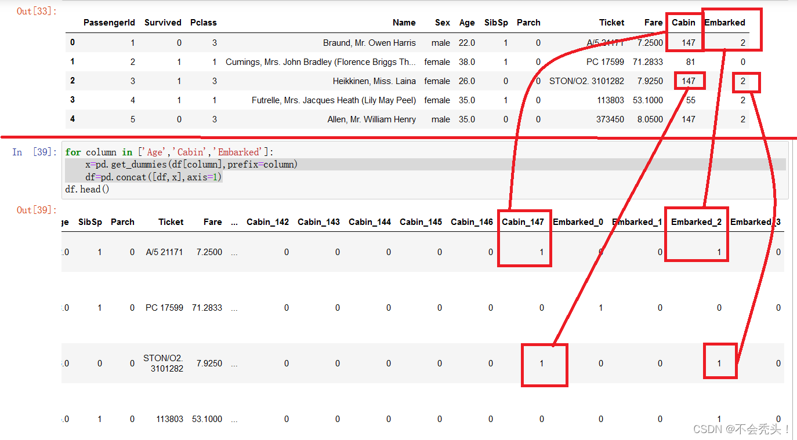The width and height of the screenshot is (797, 440).
Task: Click the Cabin_142 column header
Action: [267, 222]
